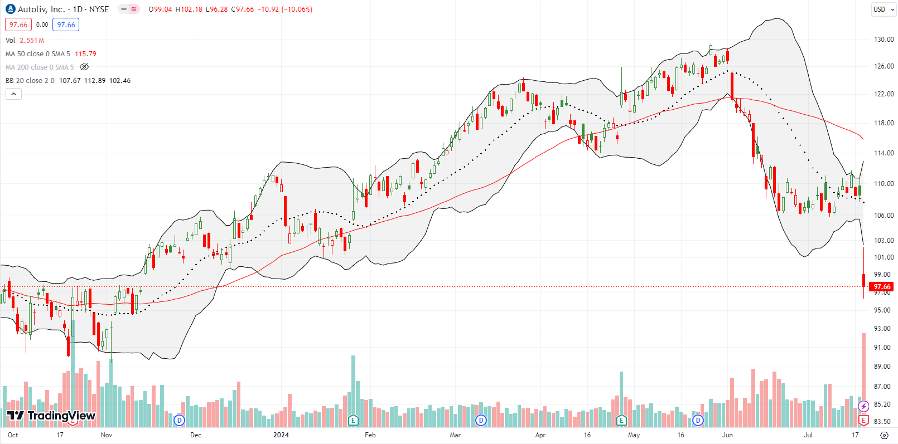Click the red 97.66 sell price button

pyautogui.click(x=18, y=25)
